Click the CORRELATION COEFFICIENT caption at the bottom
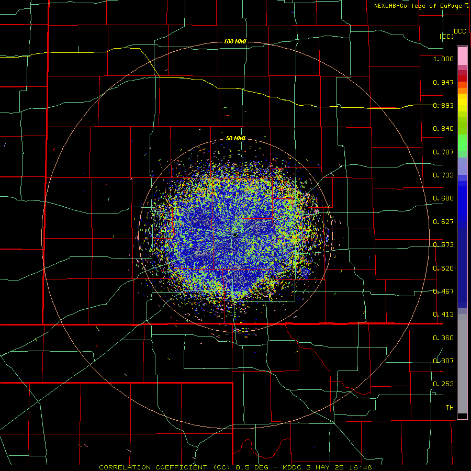471x471 pixels. pyautogui.click(x=235, y=467)
